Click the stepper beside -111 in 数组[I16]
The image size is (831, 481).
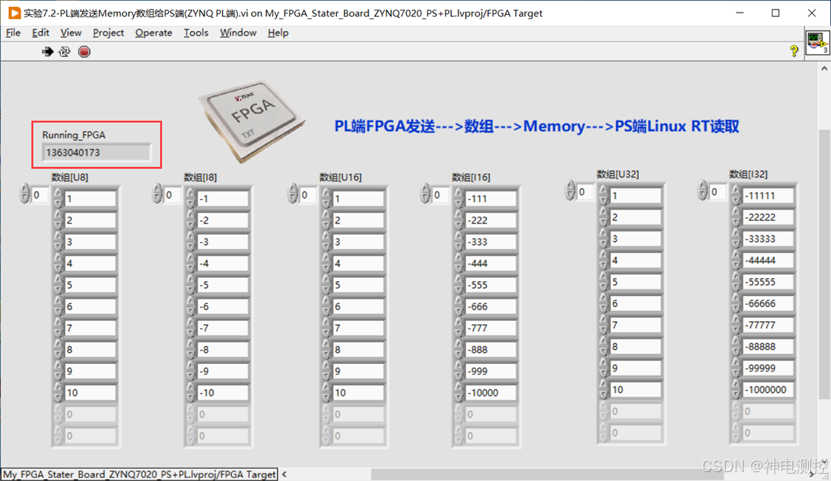tap(458, 198)
